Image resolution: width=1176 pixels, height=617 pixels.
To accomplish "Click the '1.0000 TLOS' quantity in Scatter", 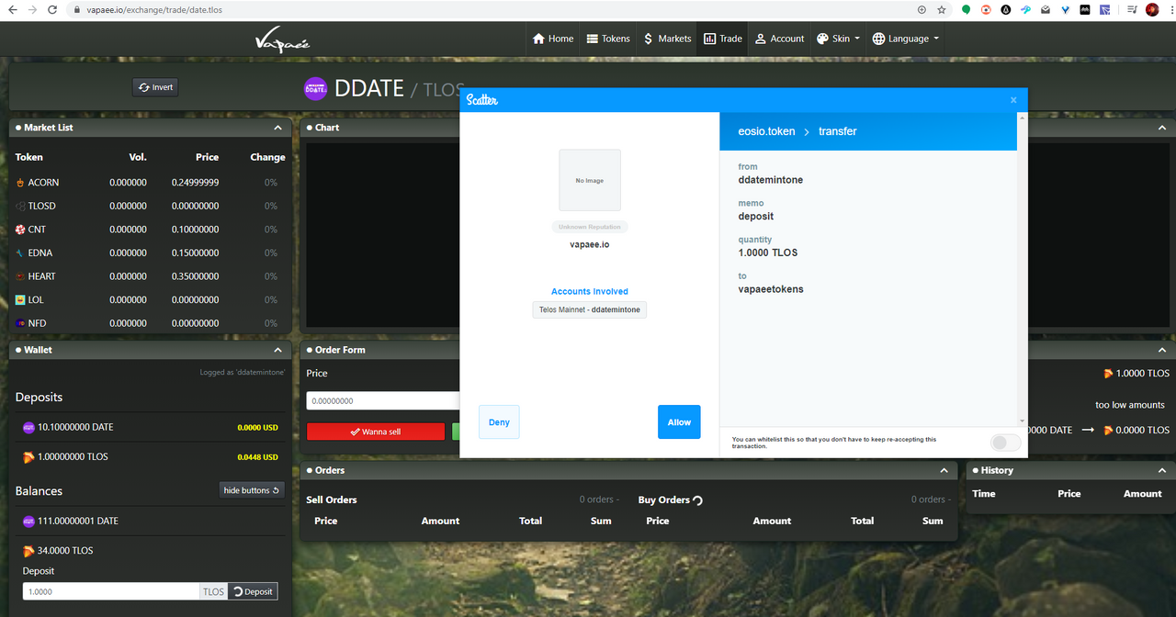I will (768, 252).
